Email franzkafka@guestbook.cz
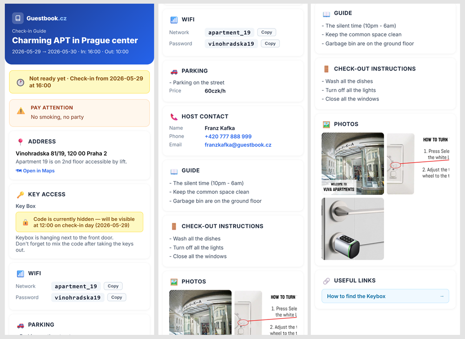This screenshot has width=465, height=339. point(238,145)
